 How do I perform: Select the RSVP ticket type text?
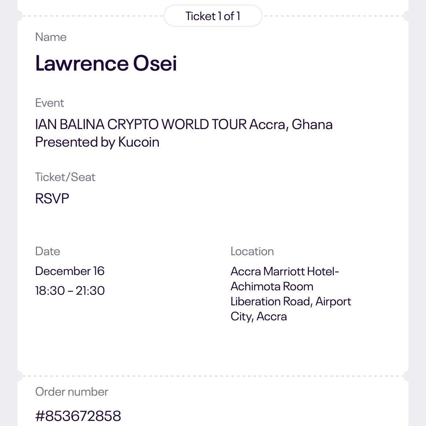(x=52, y=199)
